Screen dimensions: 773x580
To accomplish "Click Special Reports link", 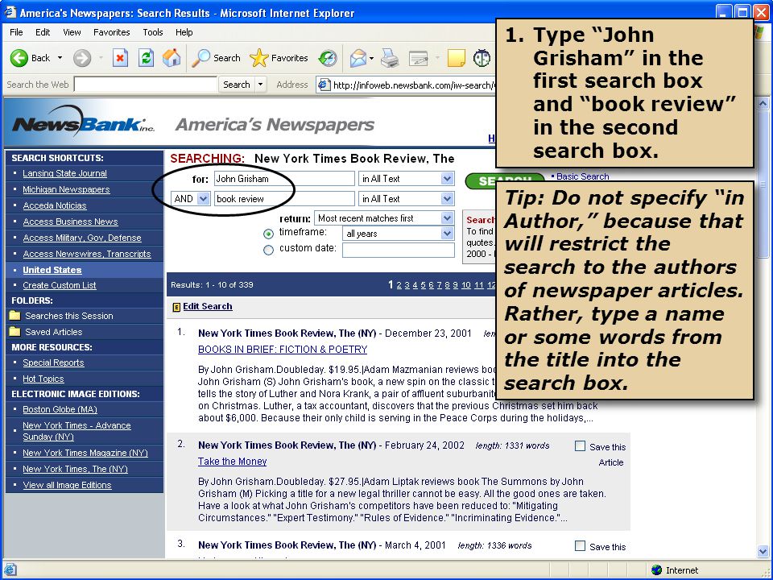I will coord(53,362).
